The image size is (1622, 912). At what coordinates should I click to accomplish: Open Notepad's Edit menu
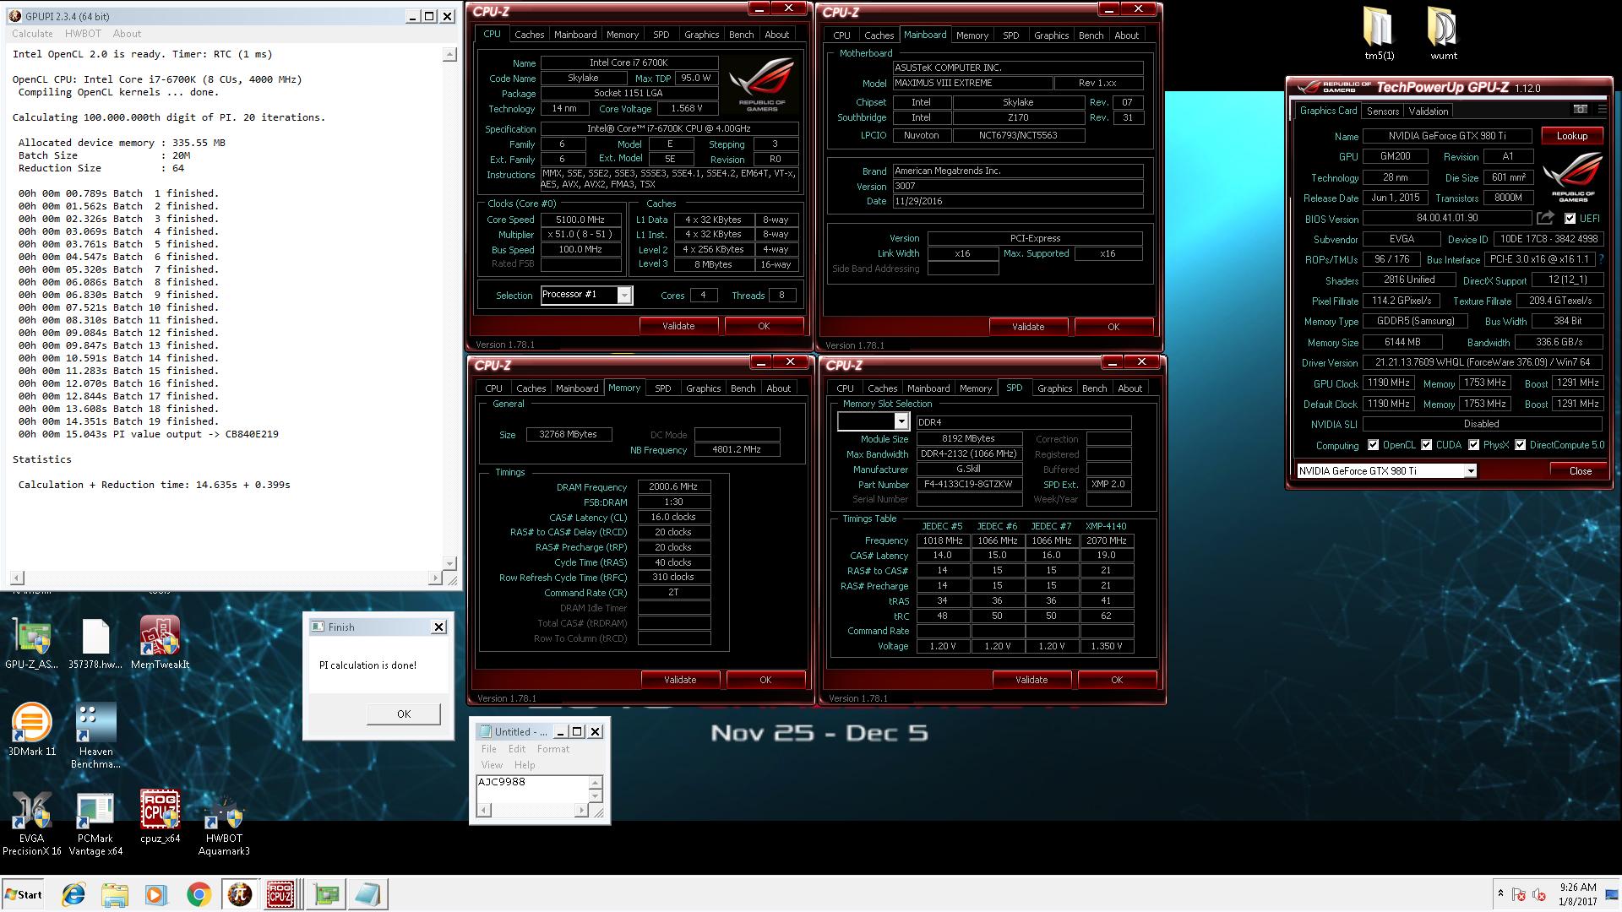(517, 749)
